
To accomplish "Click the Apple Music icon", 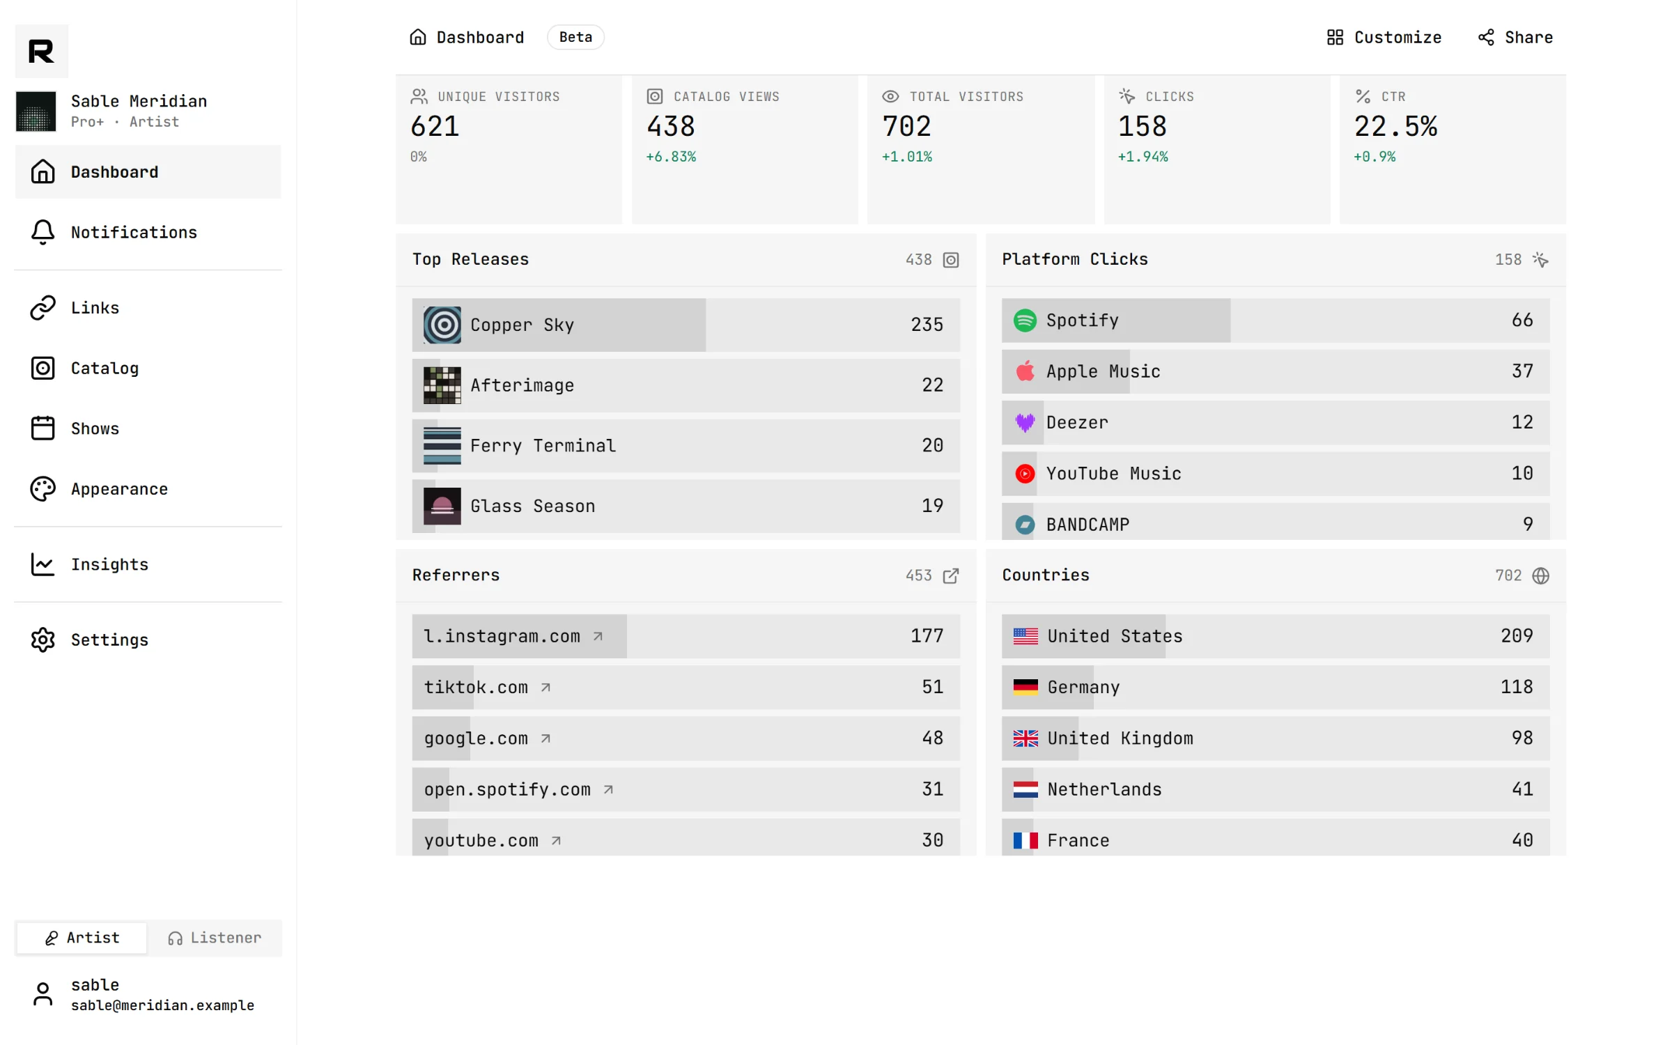I will [x=1025, y=371].
